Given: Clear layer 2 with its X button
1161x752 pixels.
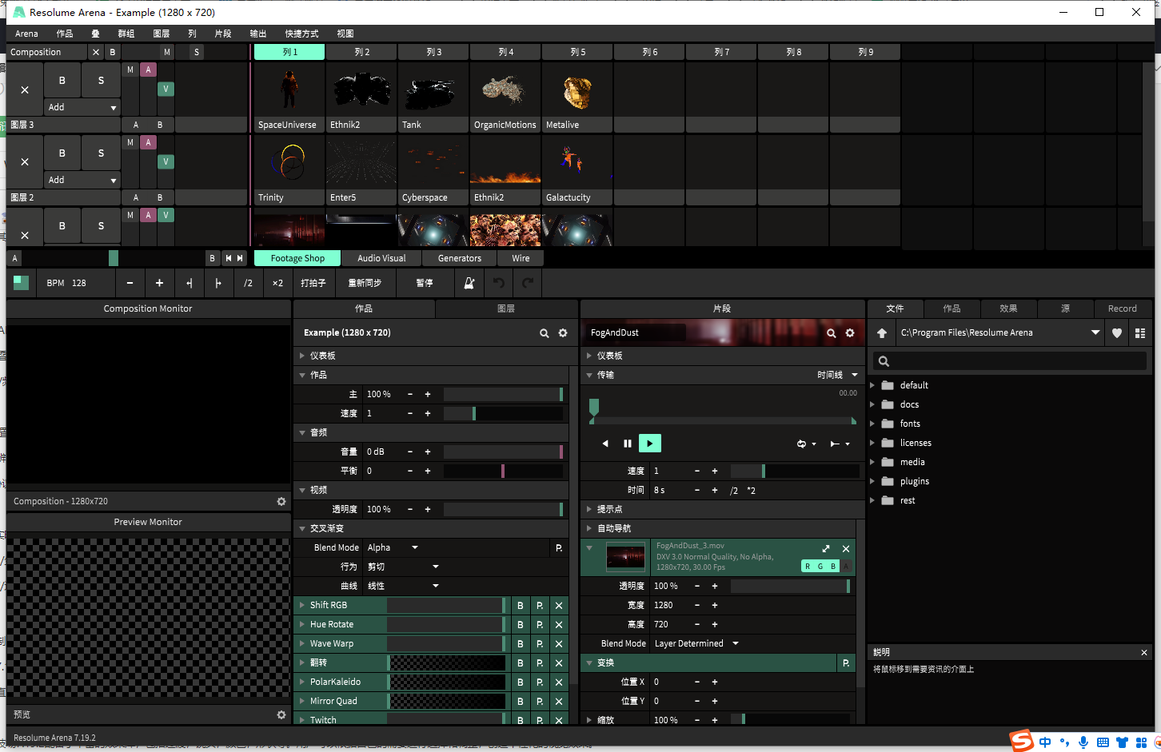Looking at the screenshot, I should click(x=25, y=162).
